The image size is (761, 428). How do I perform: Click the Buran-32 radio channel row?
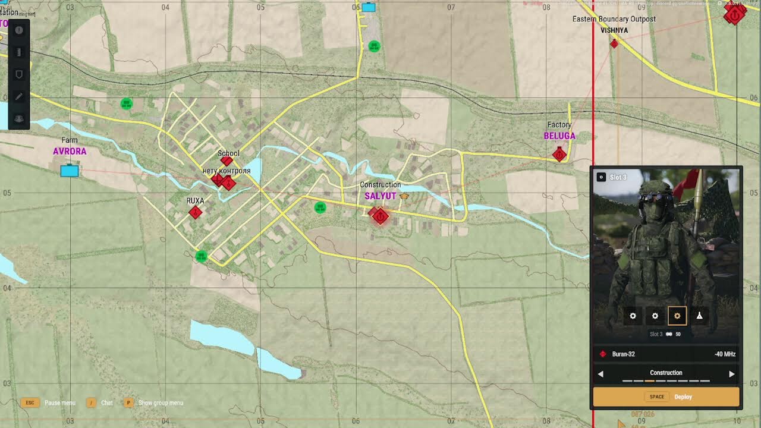(666, 354)
